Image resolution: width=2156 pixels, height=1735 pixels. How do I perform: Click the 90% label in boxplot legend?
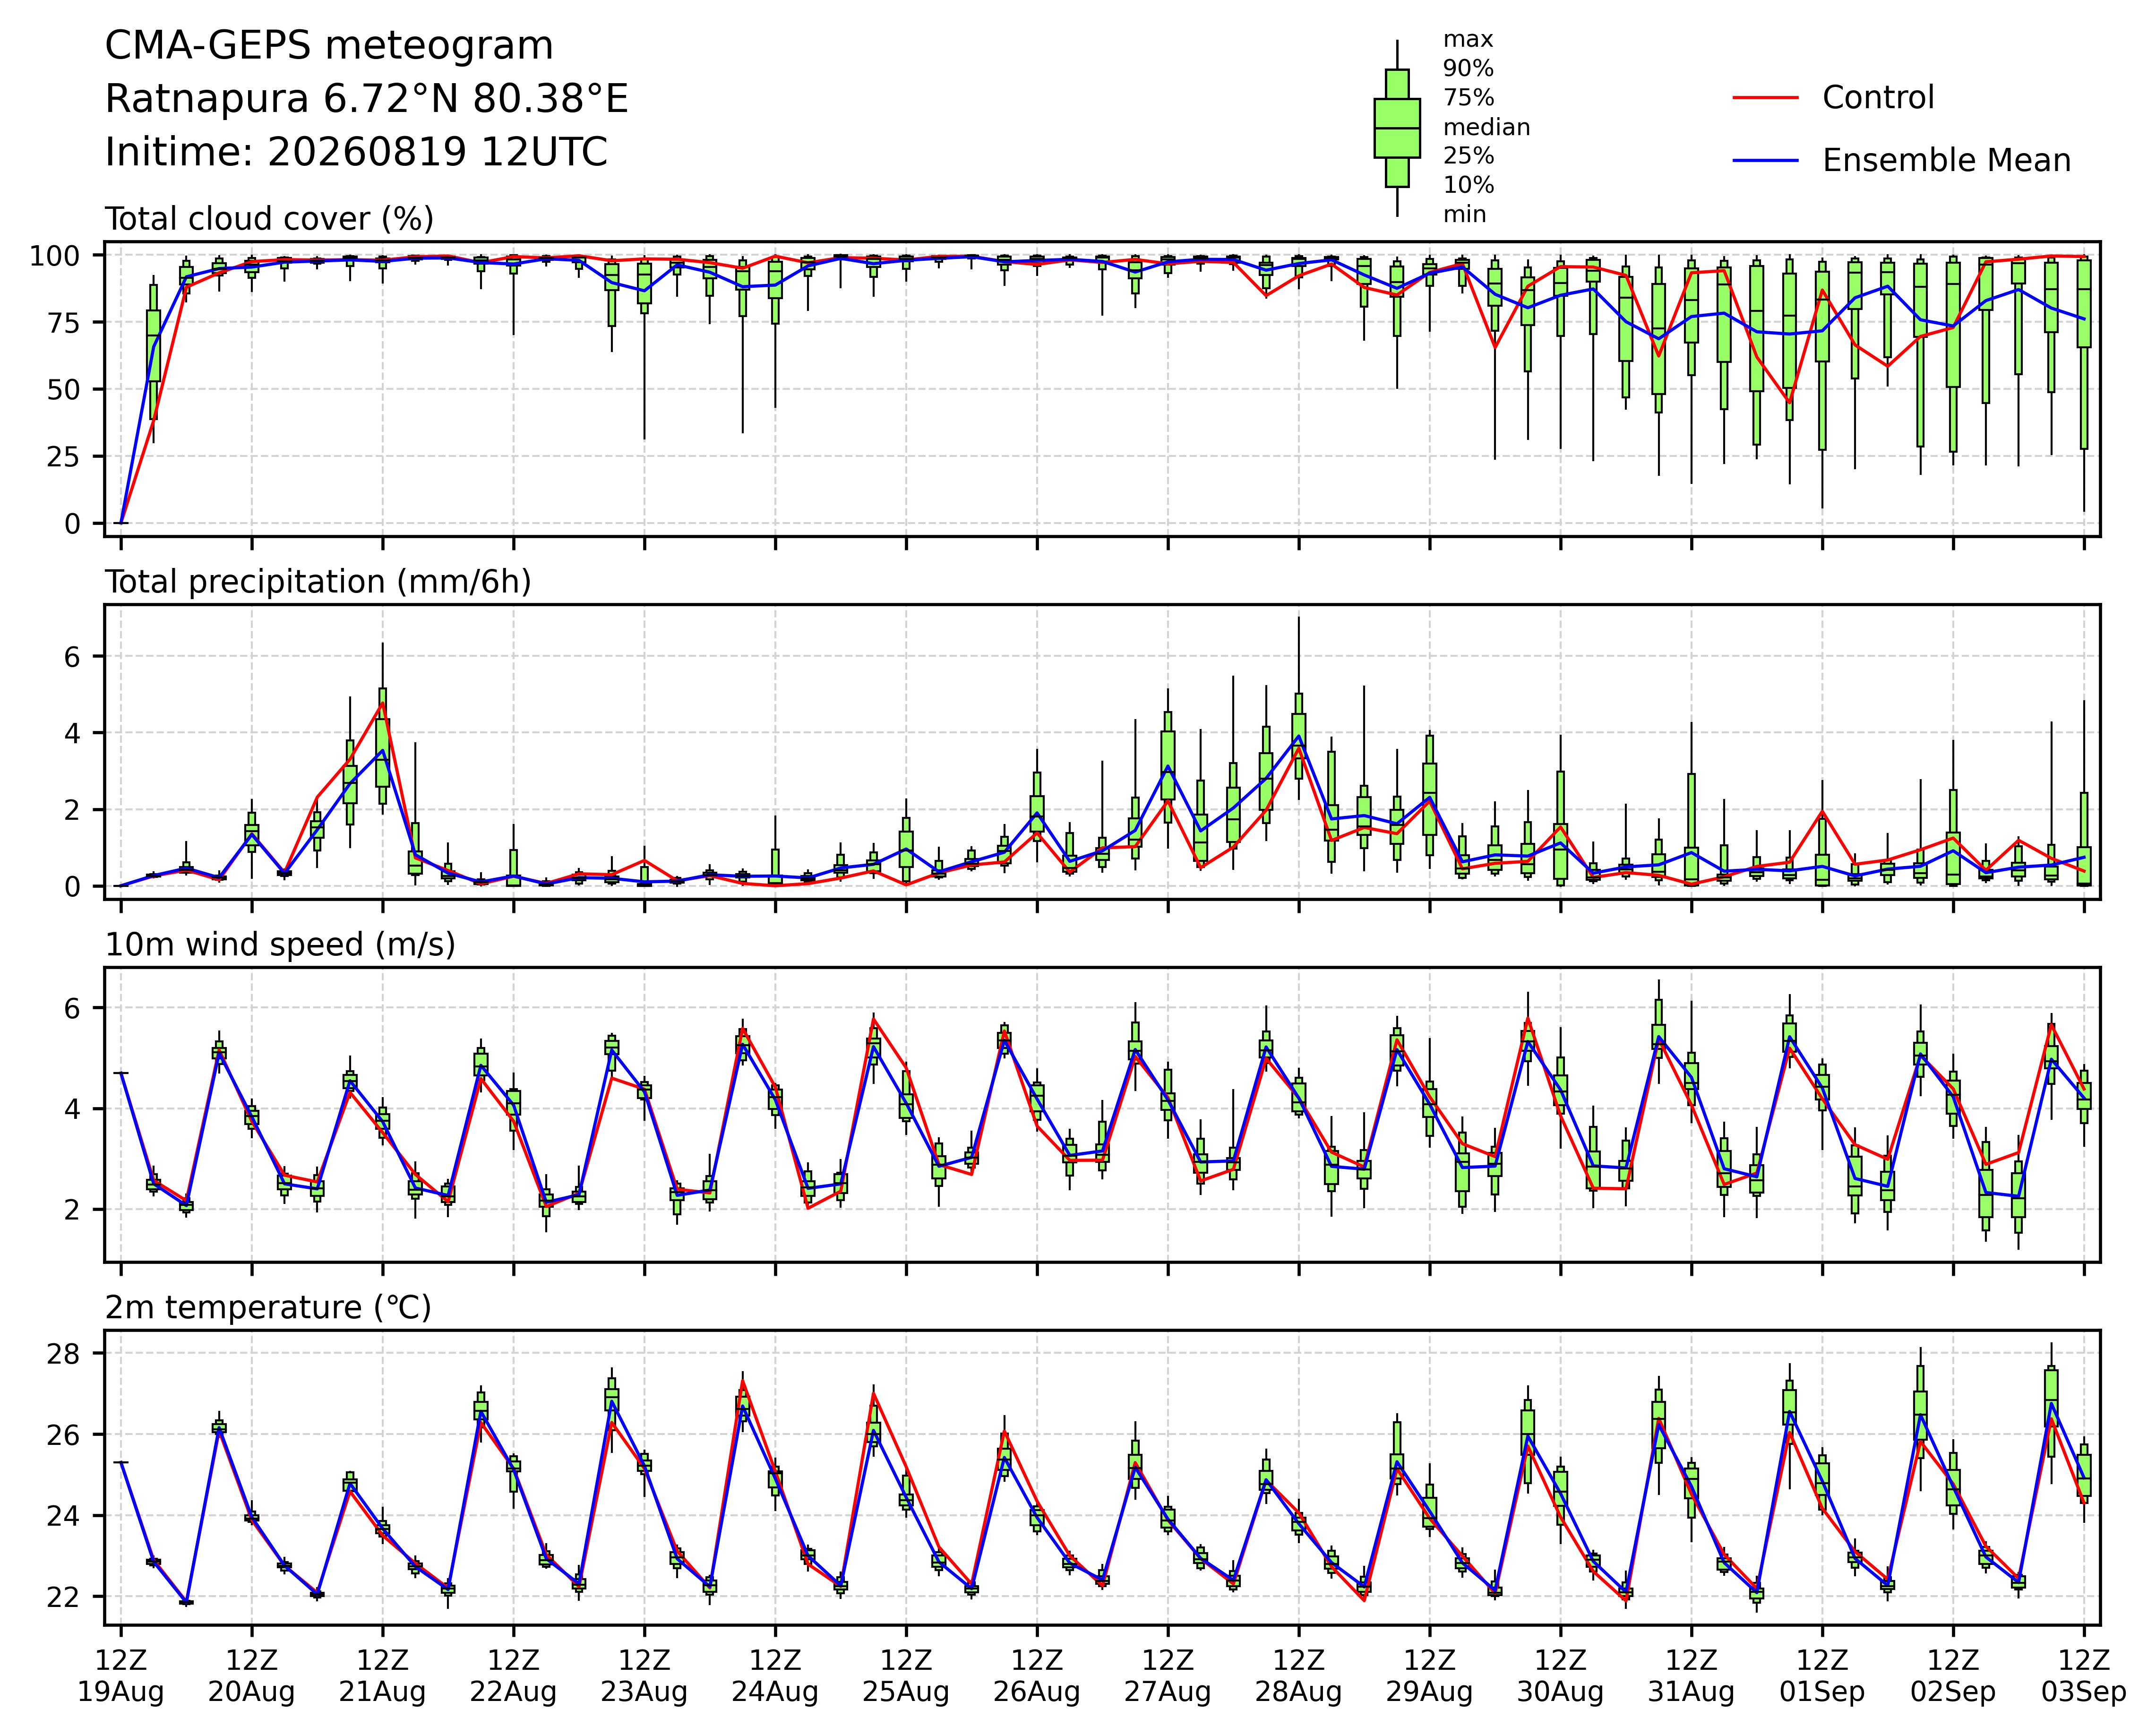coord(1468,69)
